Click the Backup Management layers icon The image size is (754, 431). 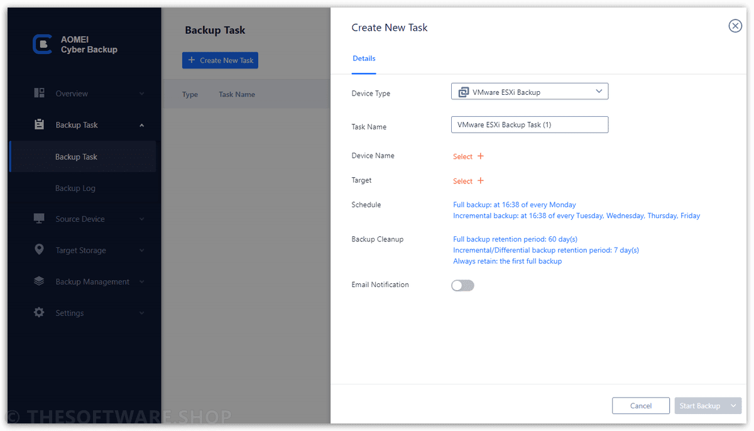pos(39,281)
